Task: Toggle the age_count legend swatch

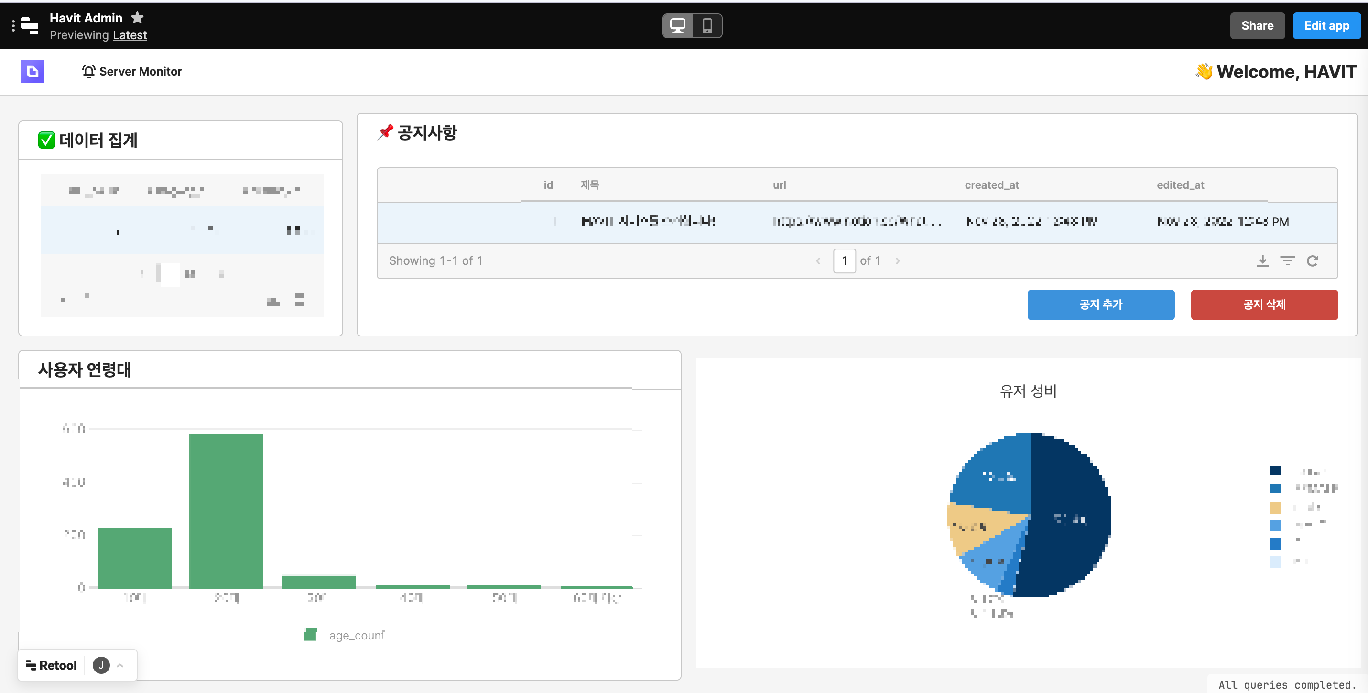Action: [311, 635]
